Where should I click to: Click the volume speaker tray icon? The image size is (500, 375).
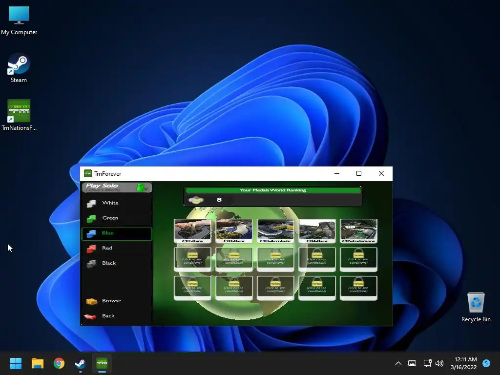pyautogui.click(x=439, y=363)
